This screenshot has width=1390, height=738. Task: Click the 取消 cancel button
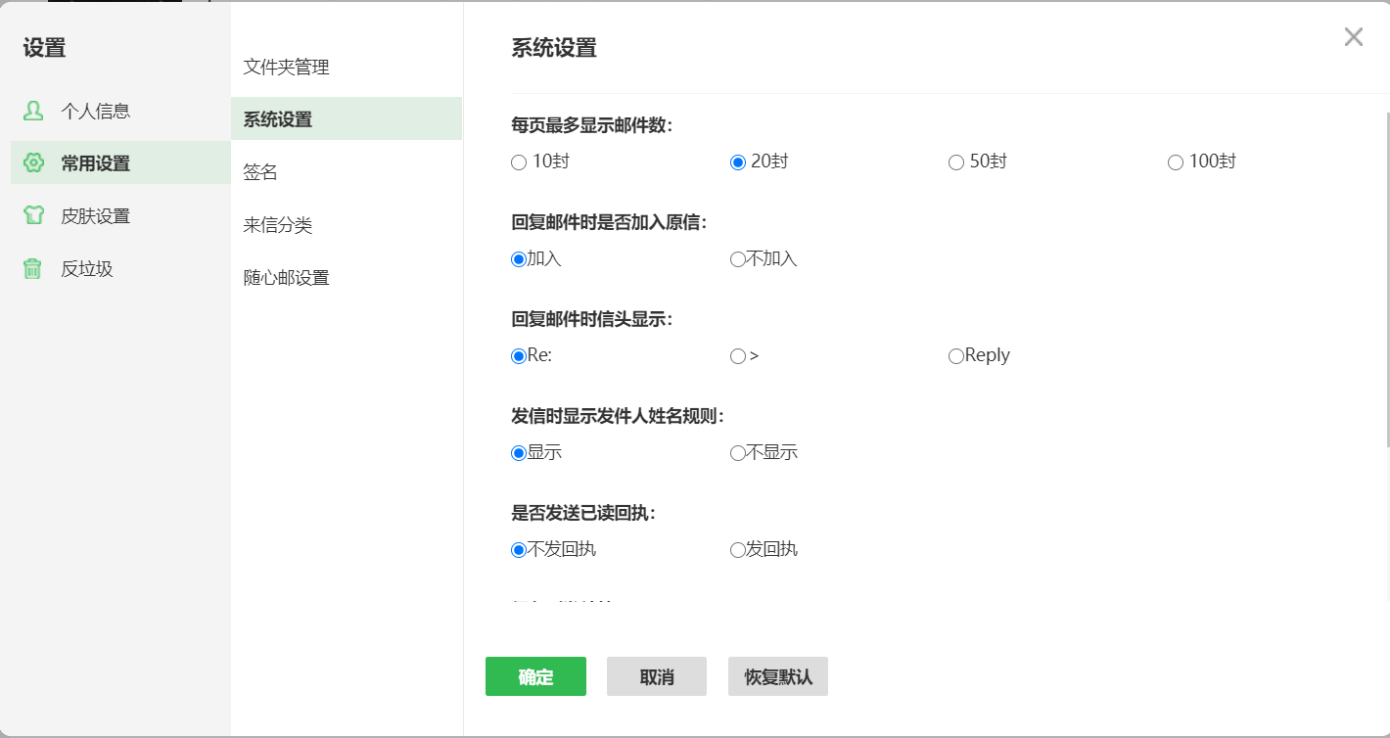(656, 676)
